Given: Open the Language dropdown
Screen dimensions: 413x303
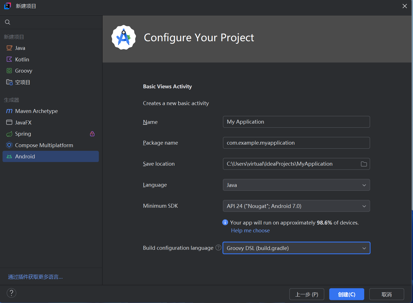Looking at the screenshot, I should [x=296, y=185].
